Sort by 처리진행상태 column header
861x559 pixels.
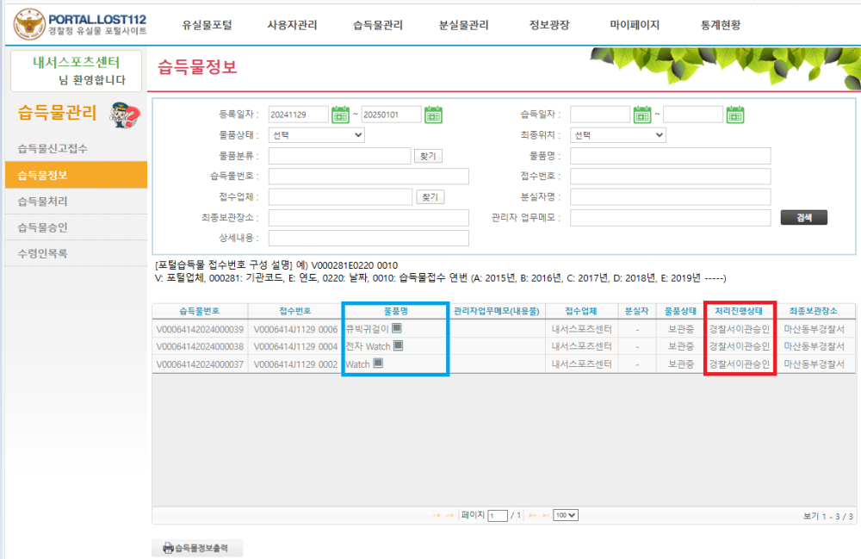740,311
